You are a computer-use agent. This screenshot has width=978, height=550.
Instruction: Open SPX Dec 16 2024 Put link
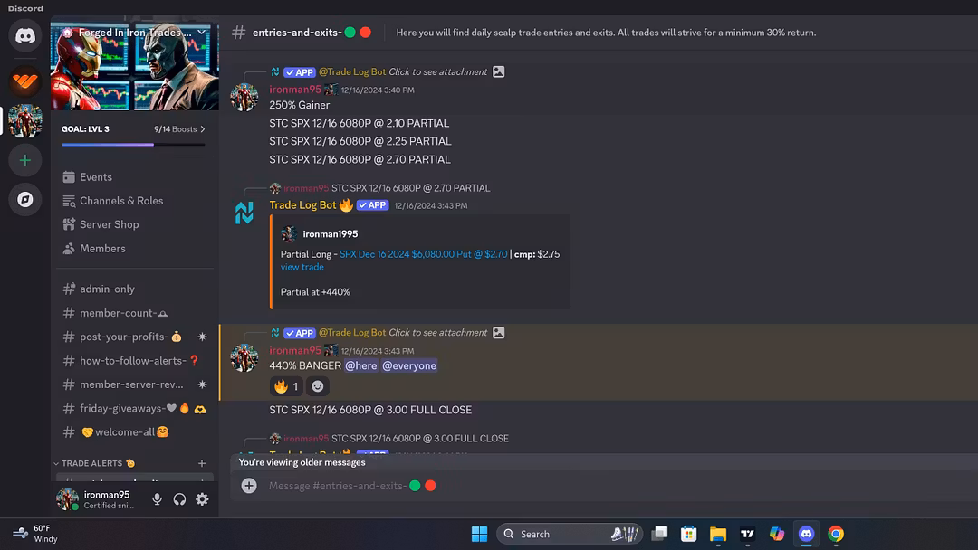coord(424,254)
